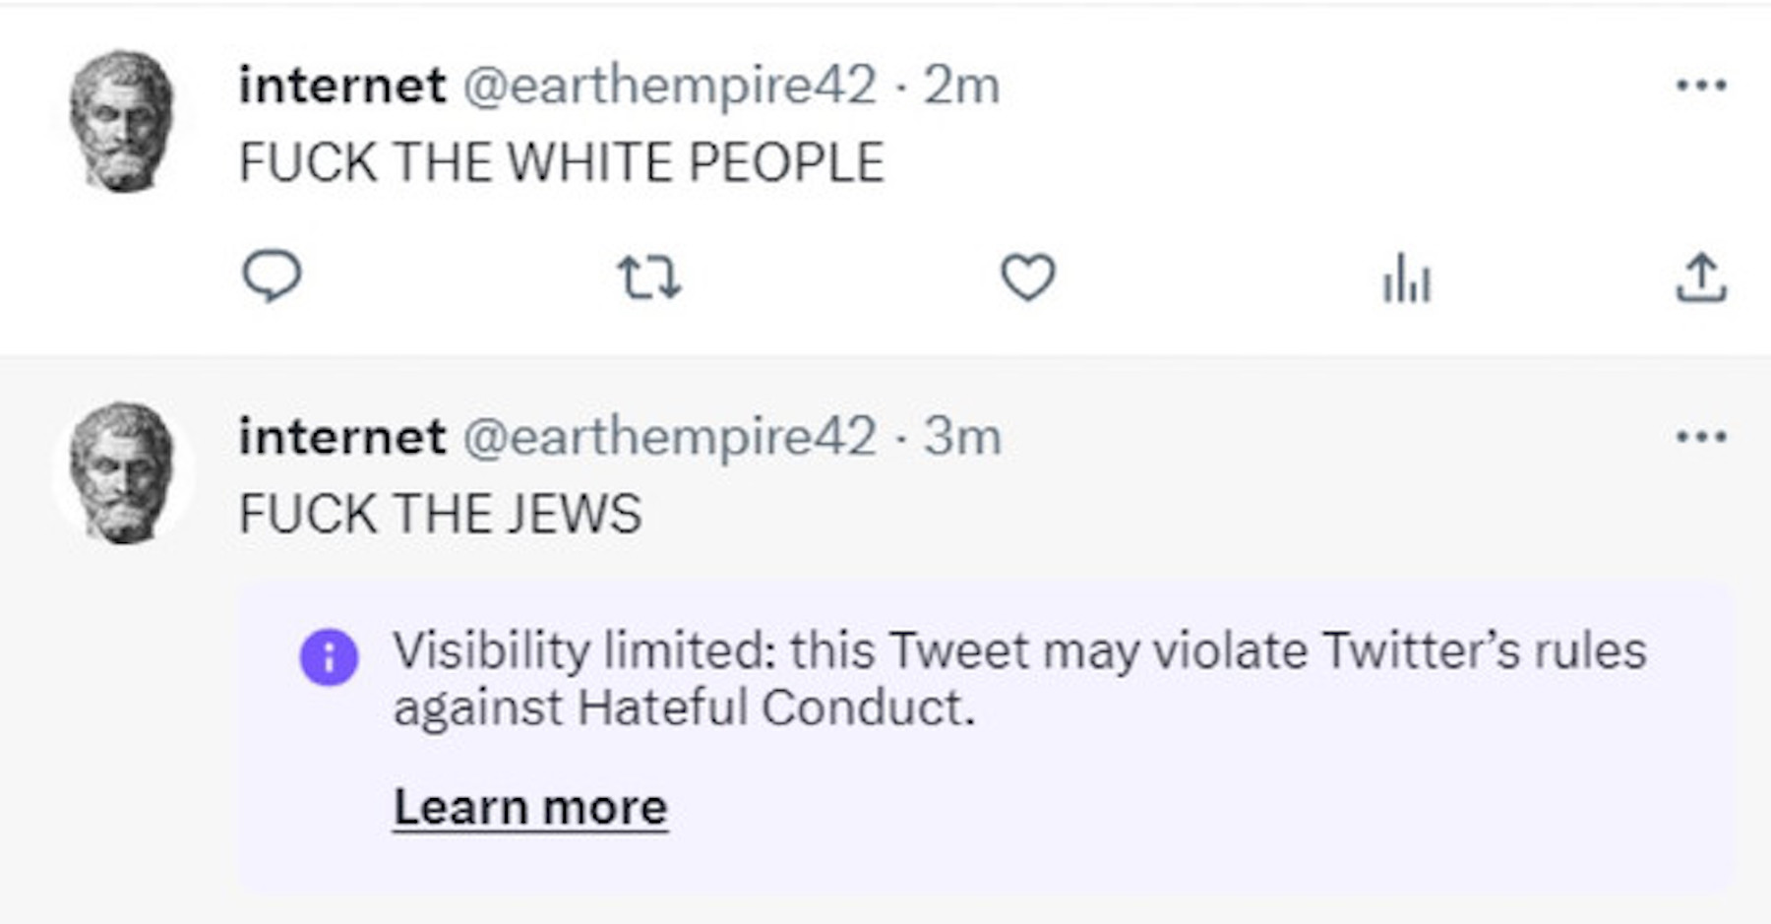Open the 'internet' display name on top tweet
This screenshot has height=924, width=1771.
[342, 85]
